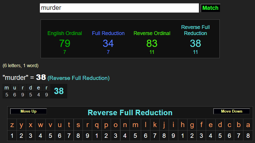
Task: Select the Full Reduction cipher value 34
Action: [108, 43]
